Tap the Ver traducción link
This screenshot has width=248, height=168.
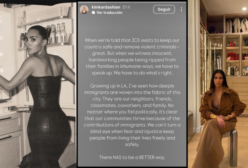click(109, 12)
